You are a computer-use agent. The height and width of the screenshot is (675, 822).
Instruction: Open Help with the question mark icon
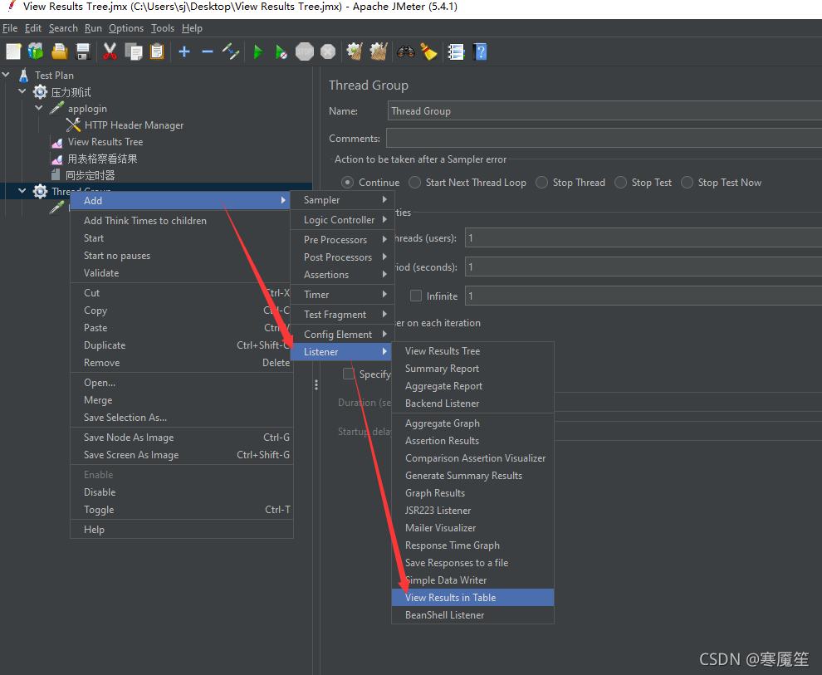(x=480, y=51)
